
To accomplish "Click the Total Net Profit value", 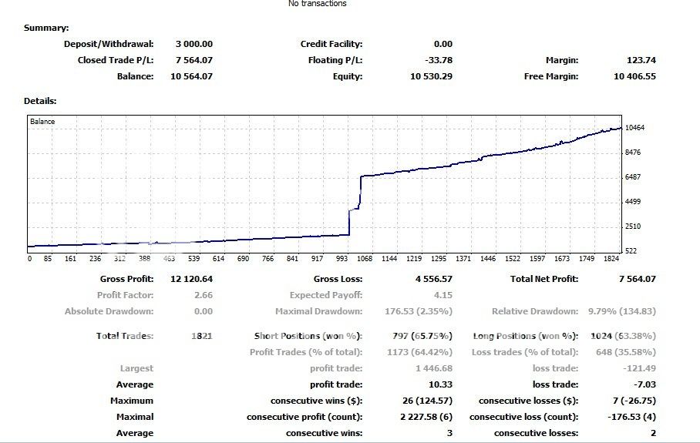I will (x=637, y=279).
